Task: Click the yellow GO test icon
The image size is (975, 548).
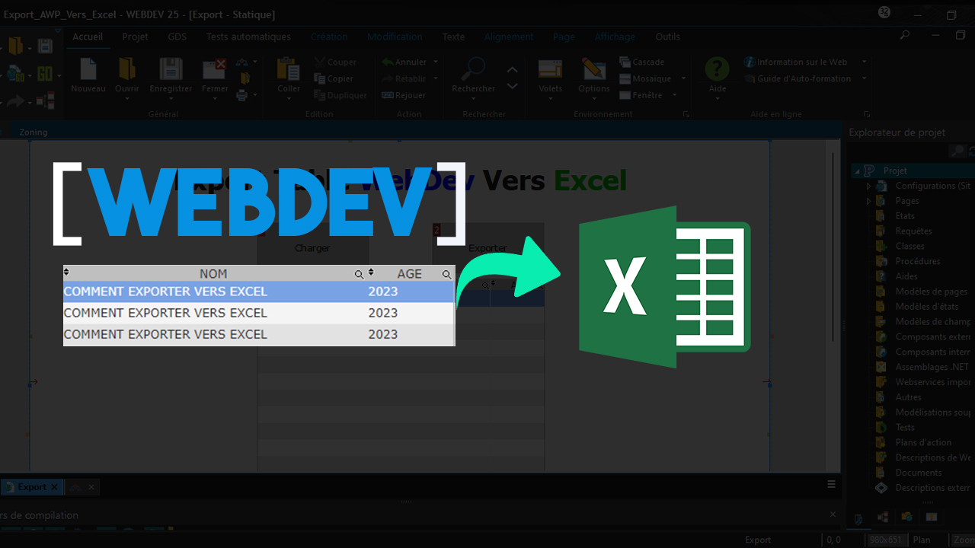Action: click(x=44, y=74)
